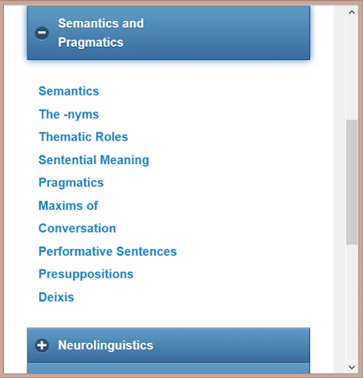This screenshot has width=363, height=378.
Task: Visit the Maxims of Conversation link
Action: pos(68,206)
